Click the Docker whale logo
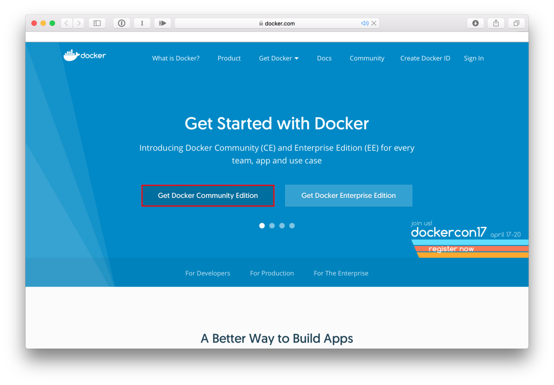This screenshot has width=554, height=385. pyautogui.click(x=84, y=55)
